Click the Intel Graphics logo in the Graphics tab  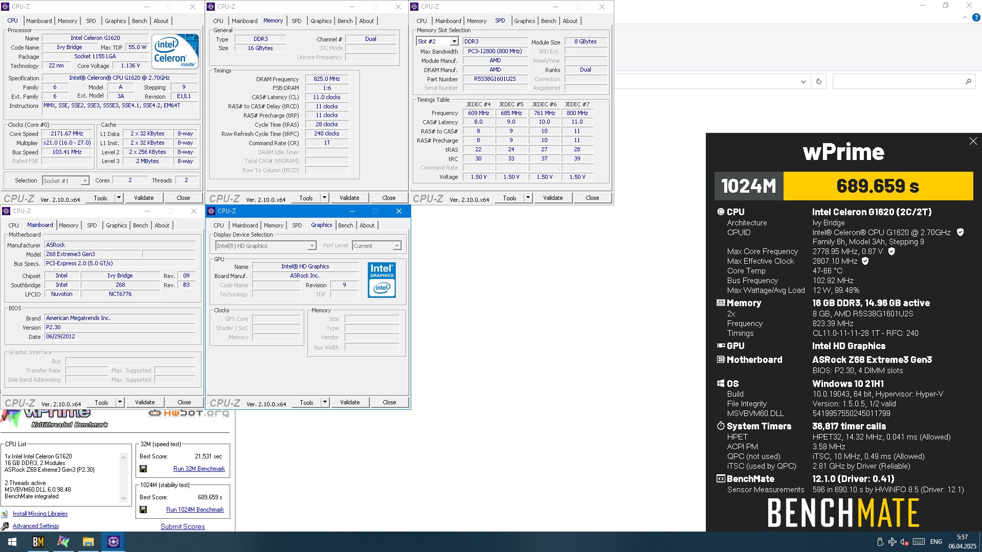[382, 280]
